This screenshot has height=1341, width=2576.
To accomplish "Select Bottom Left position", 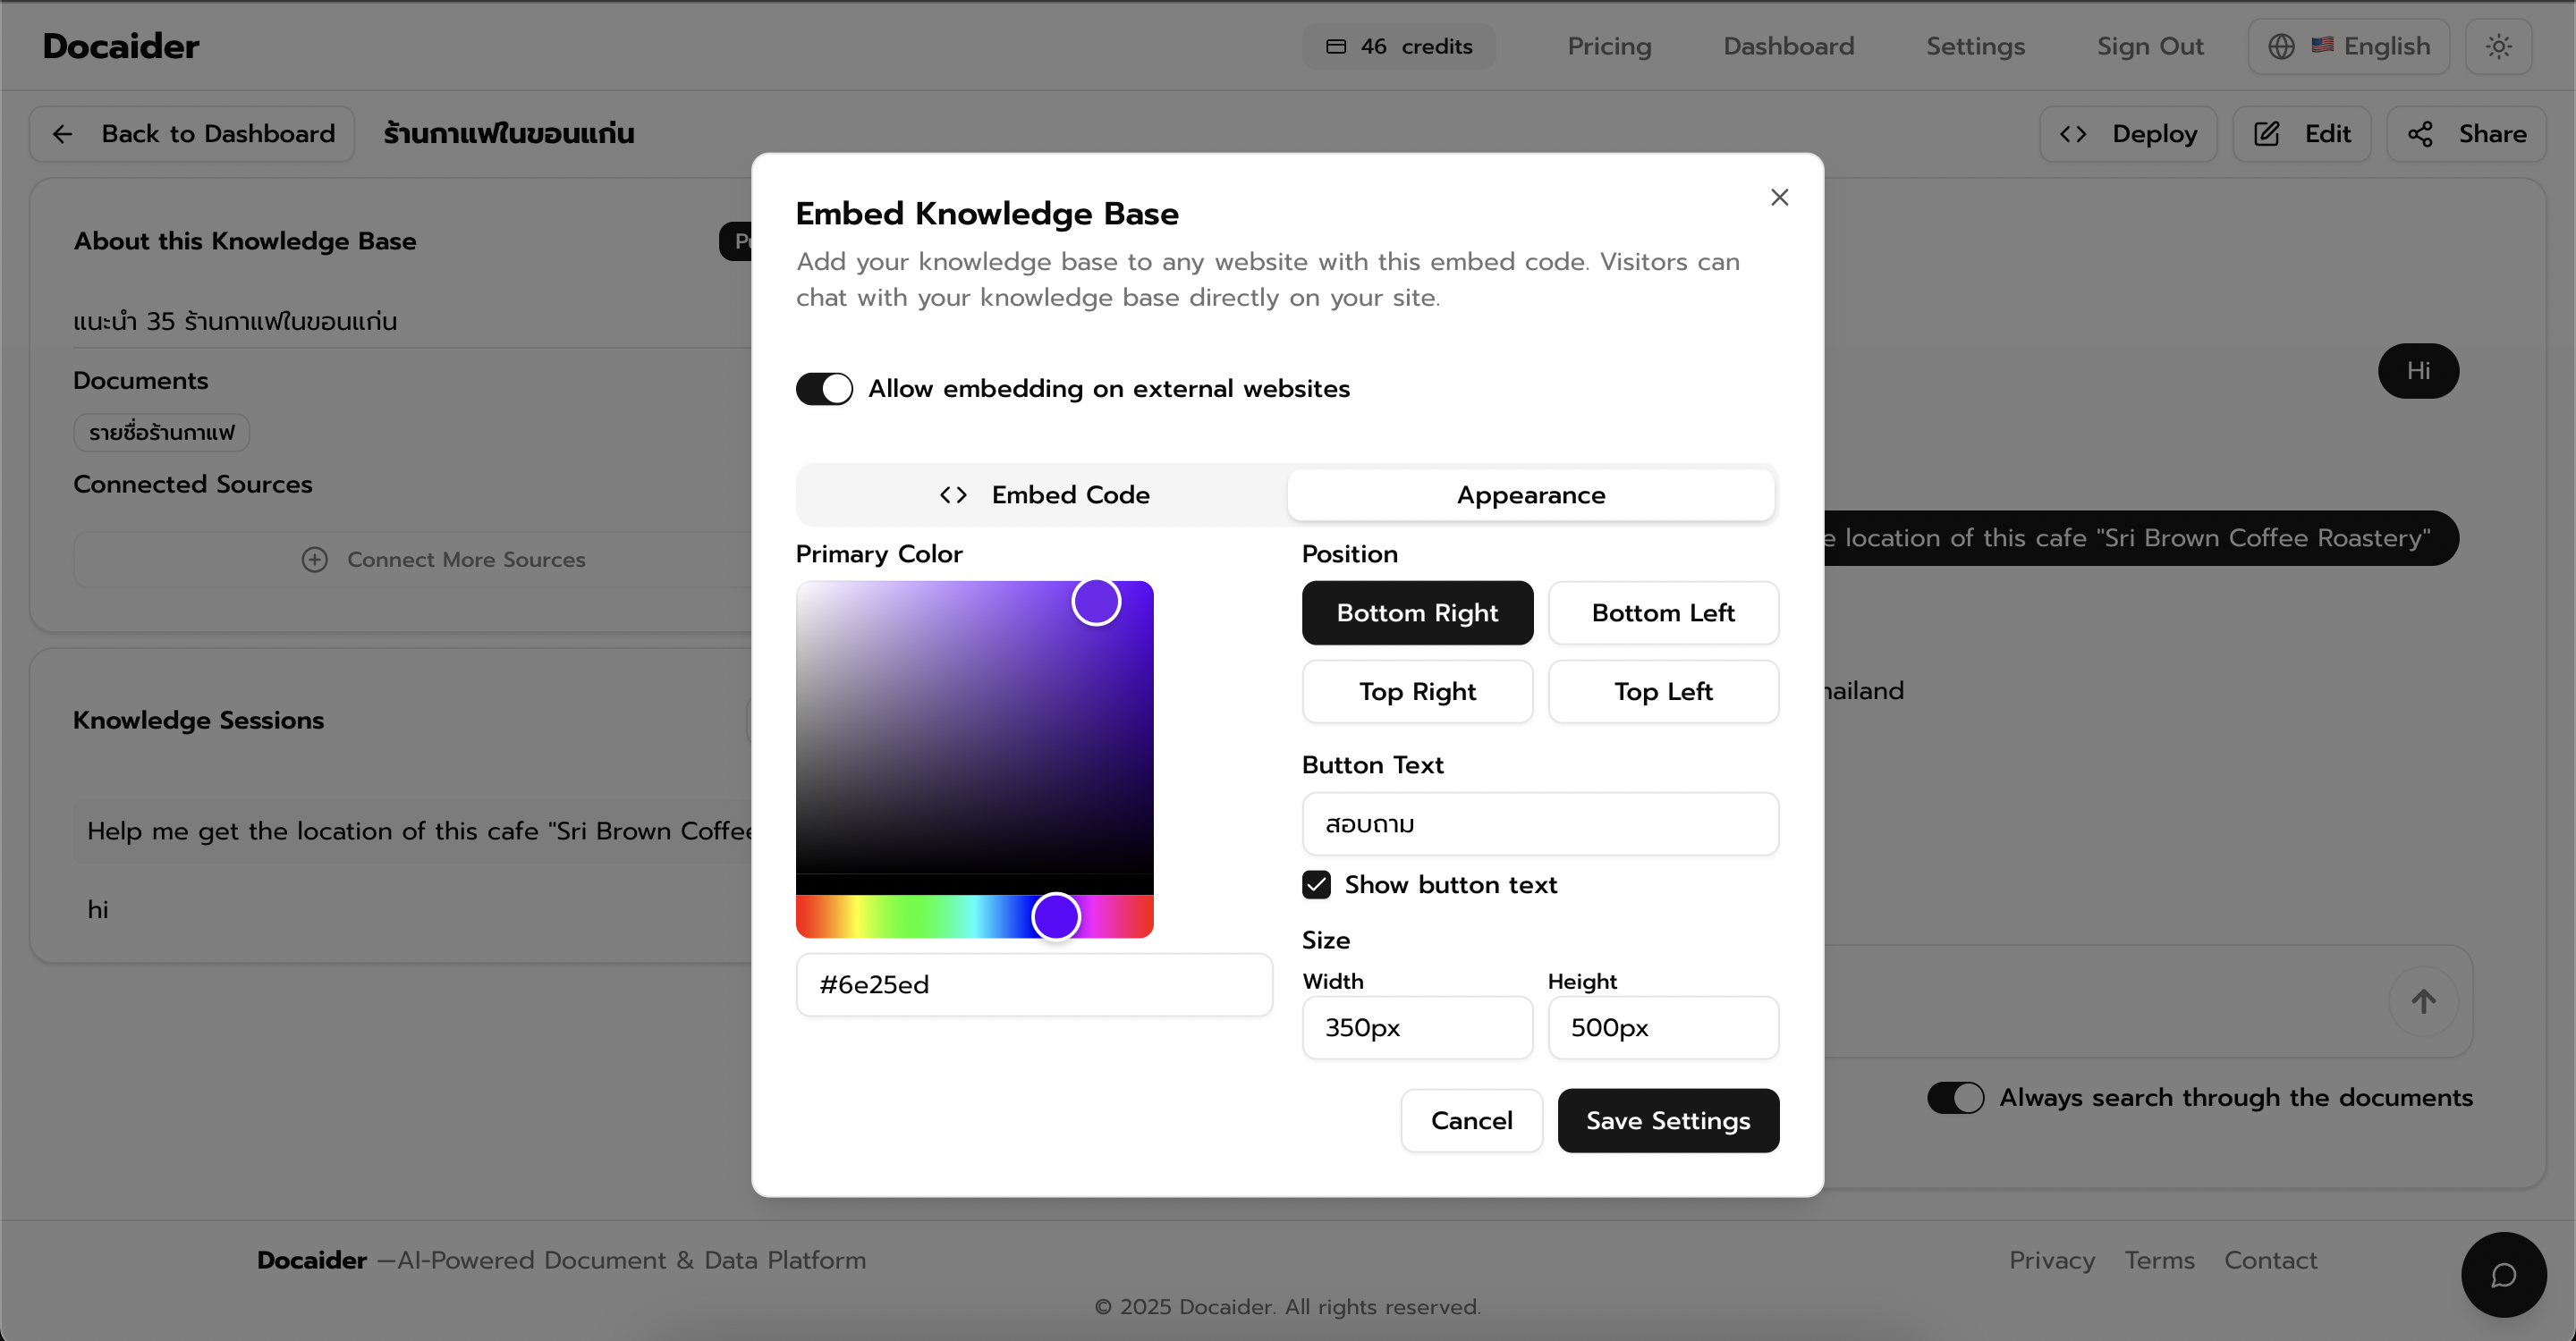I will click(1663, 612).
